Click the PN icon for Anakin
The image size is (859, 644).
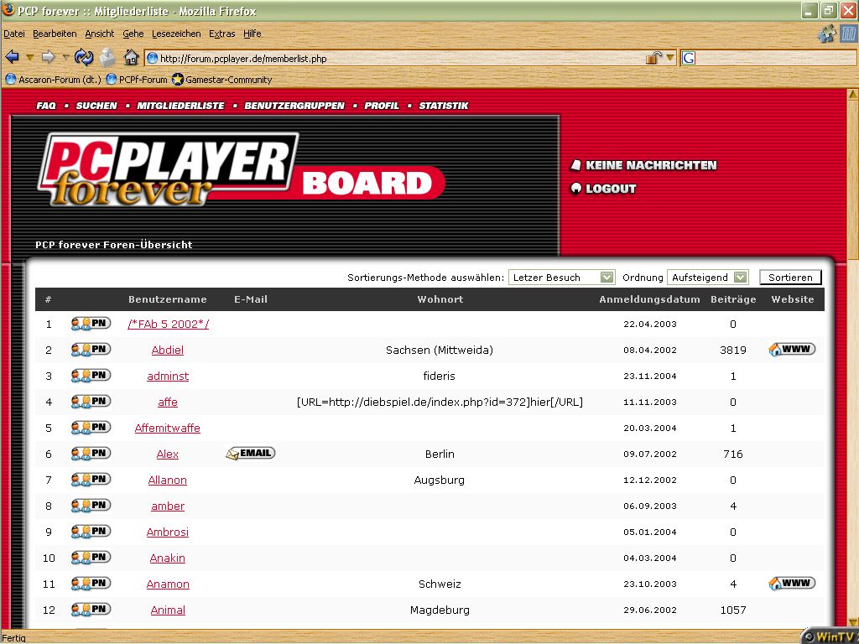(91, 558)
